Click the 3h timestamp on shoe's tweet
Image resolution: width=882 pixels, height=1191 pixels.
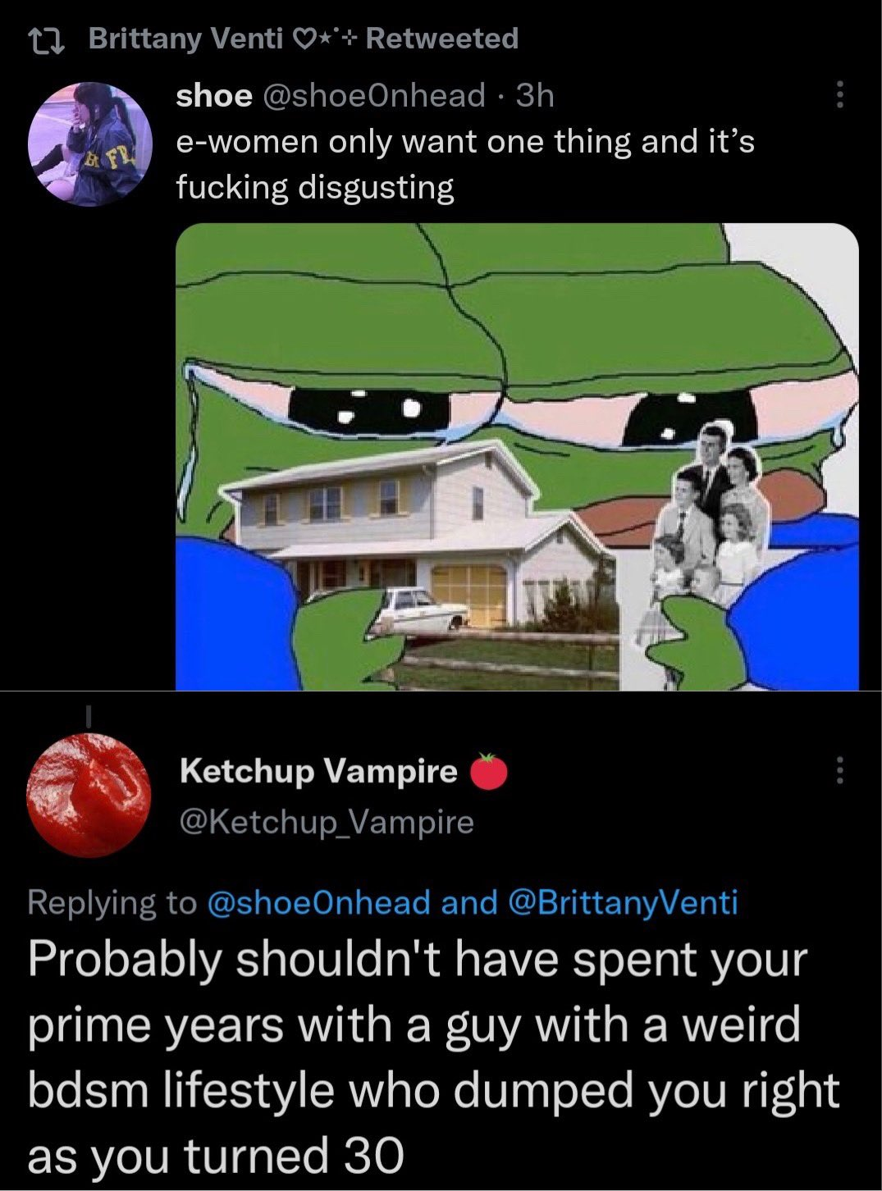click(x=535, y=96)
